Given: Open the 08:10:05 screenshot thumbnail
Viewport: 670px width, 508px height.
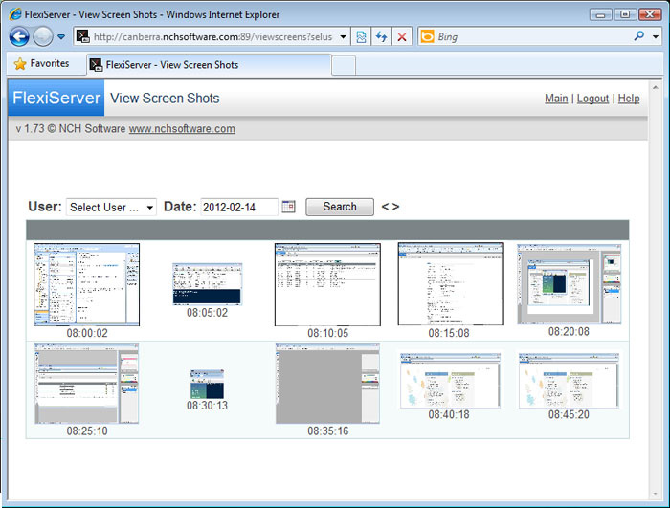Looking at the screenshot, I should click(327, 284).
